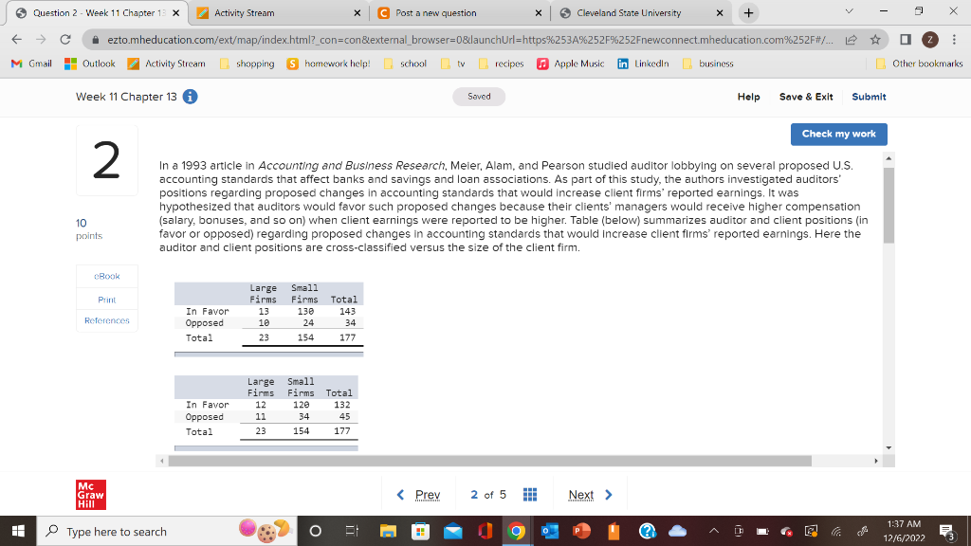Click the assignment info icon beside Week 11 Chapter 13
971x546 pixels.
coord(190,97)
